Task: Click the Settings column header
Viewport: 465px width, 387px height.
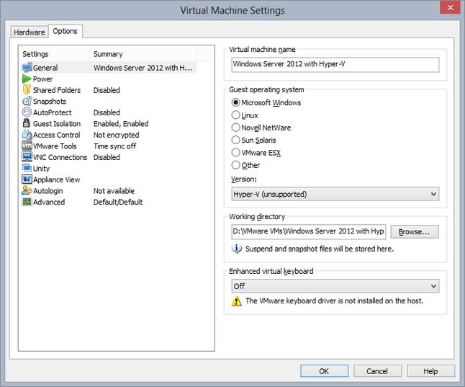Action: tap(55, 54)
